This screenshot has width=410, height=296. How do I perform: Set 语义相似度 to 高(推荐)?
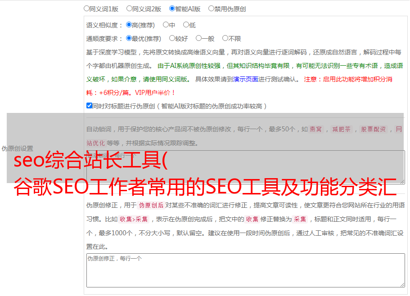tap(129, 25)
